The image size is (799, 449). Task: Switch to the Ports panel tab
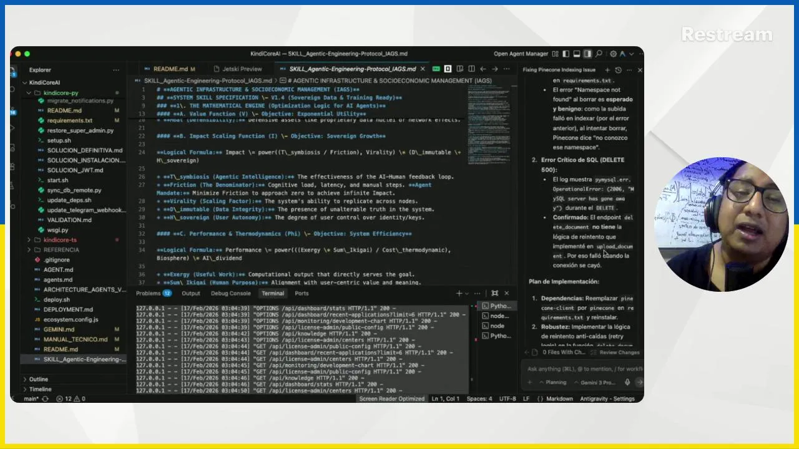301,293
